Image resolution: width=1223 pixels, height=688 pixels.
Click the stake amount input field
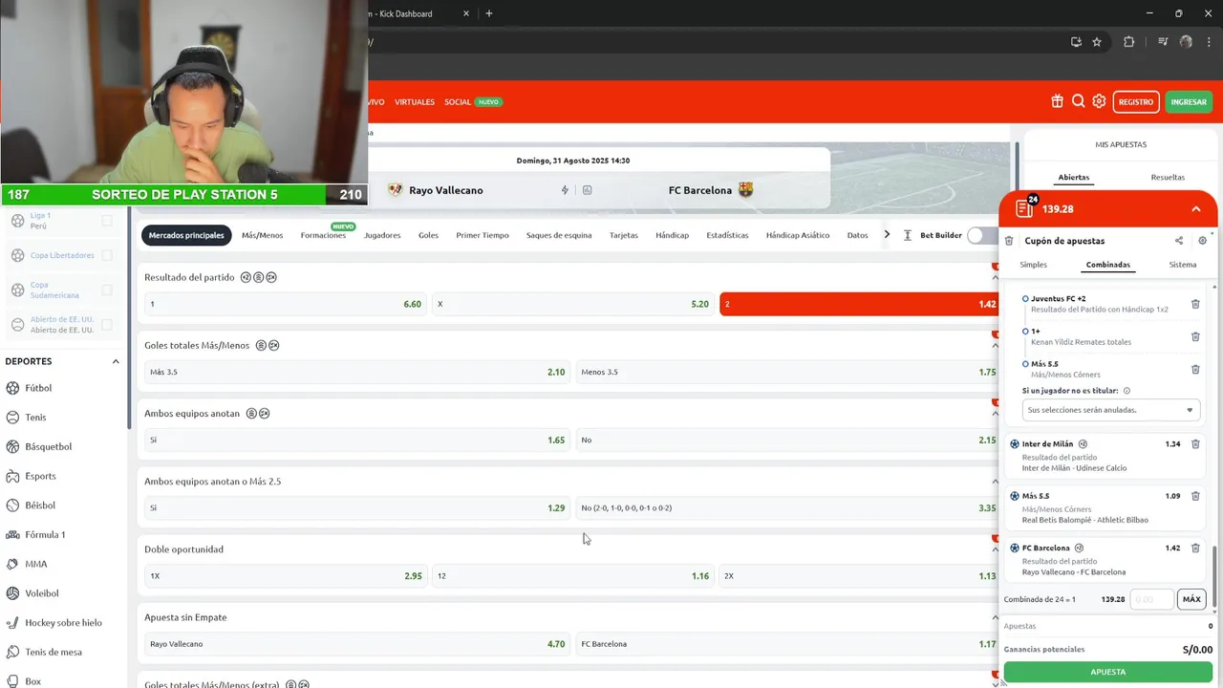tap(1151, 599)
